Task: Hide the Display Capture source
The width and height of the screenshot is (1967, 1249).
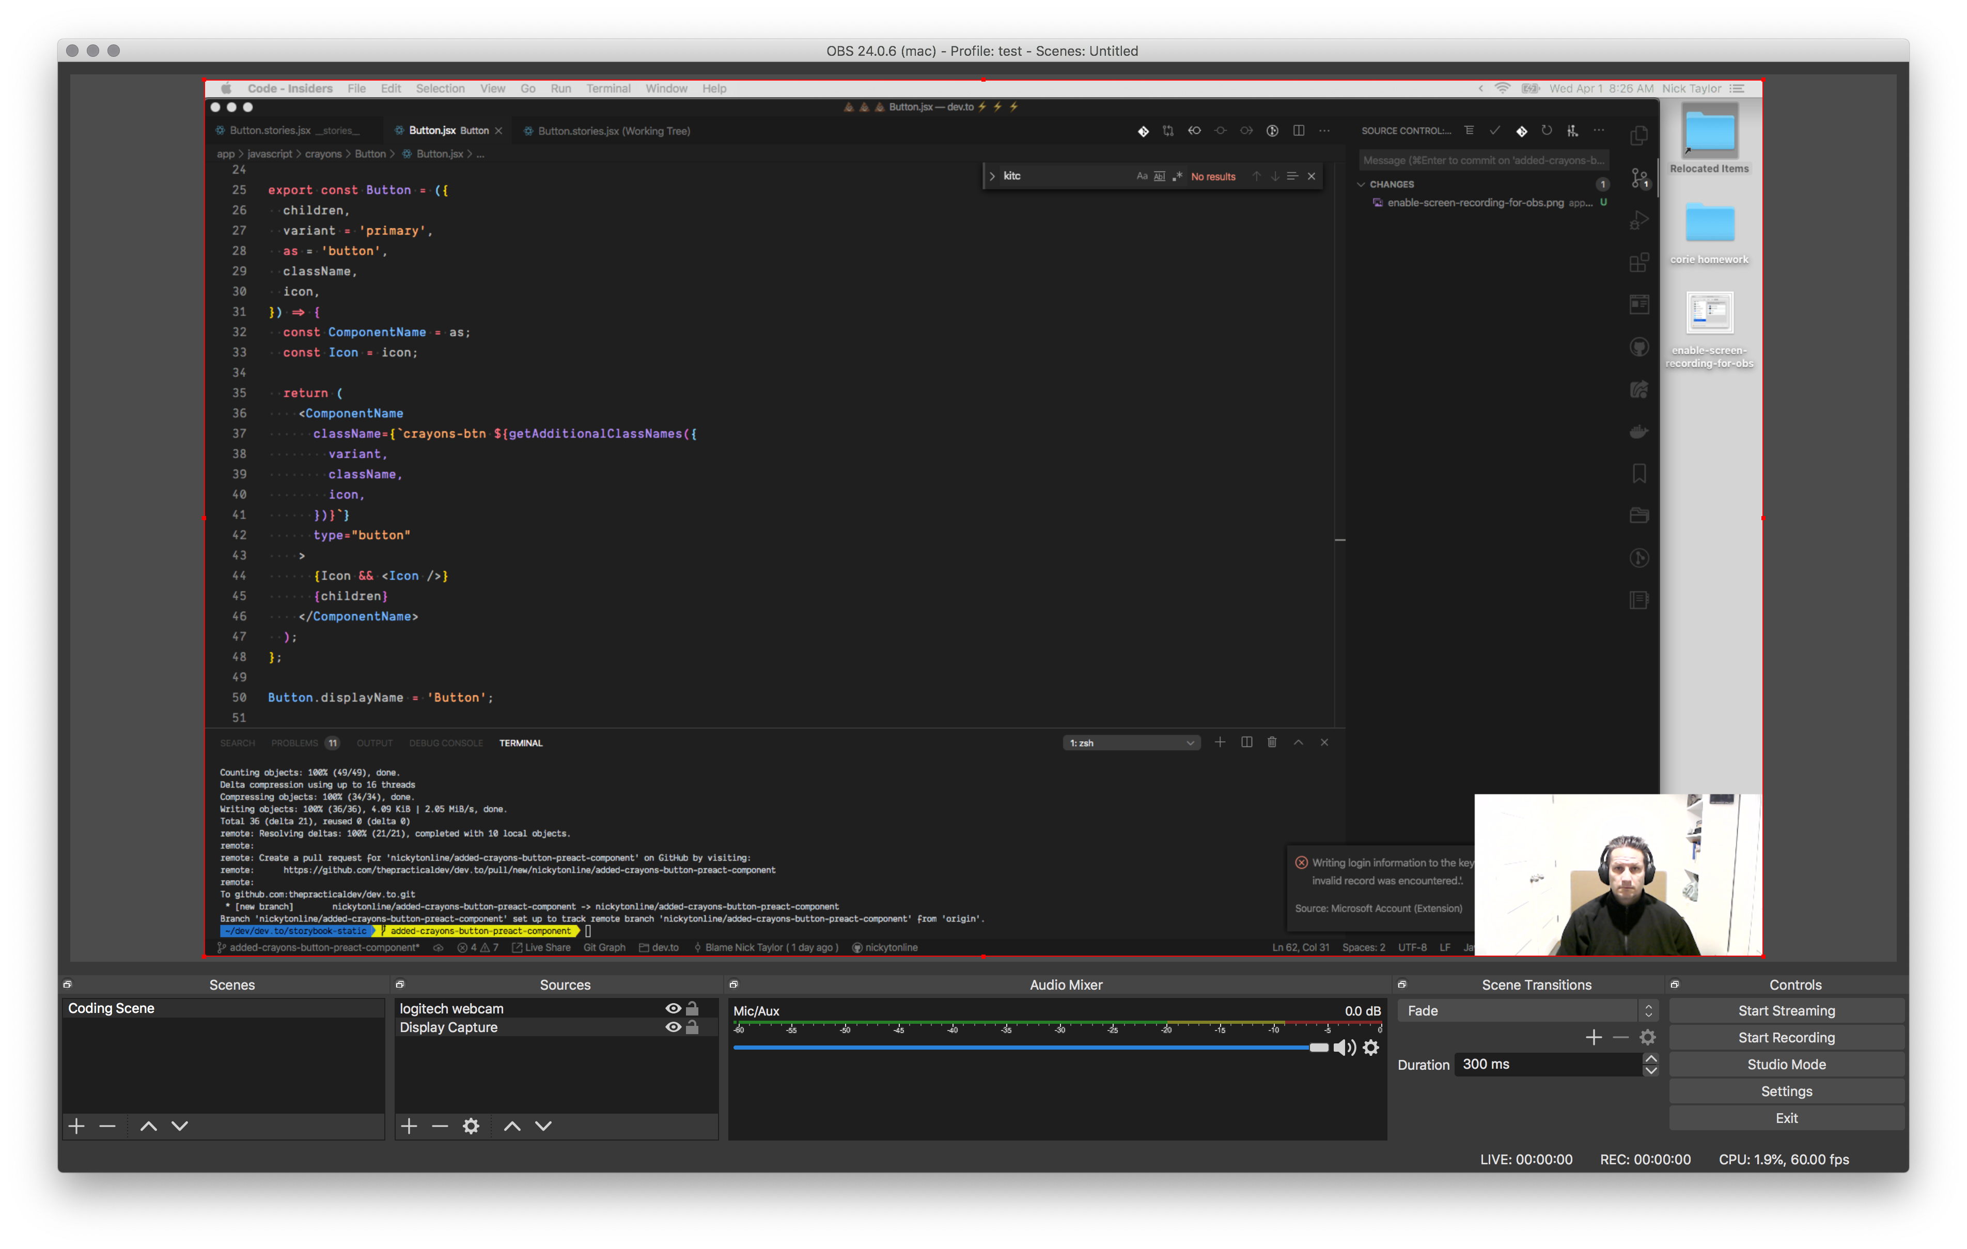Action: click(672, 1027)
